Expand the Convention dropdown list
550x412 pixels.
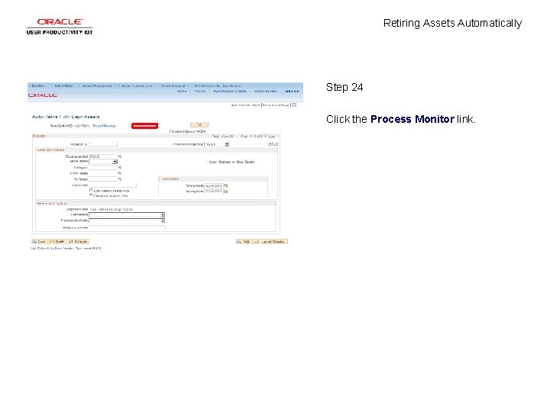tap(127, 214)
